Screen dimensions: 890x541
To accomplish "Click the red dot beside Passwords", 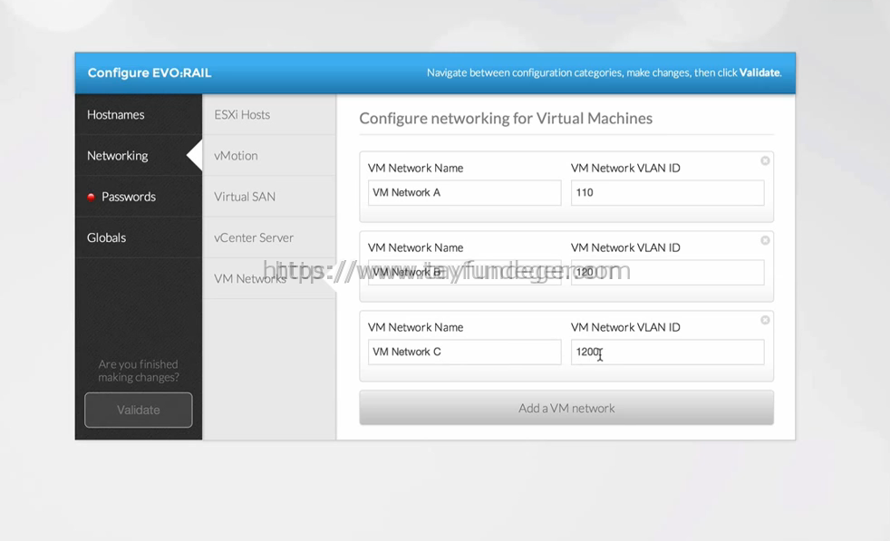I will tap(91, 198).
